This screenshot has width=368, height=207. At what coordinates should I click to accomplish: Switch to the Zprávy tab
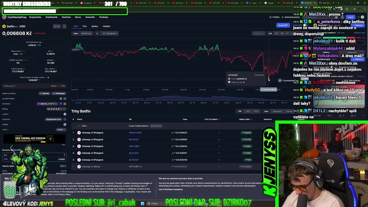coord(95,26)
